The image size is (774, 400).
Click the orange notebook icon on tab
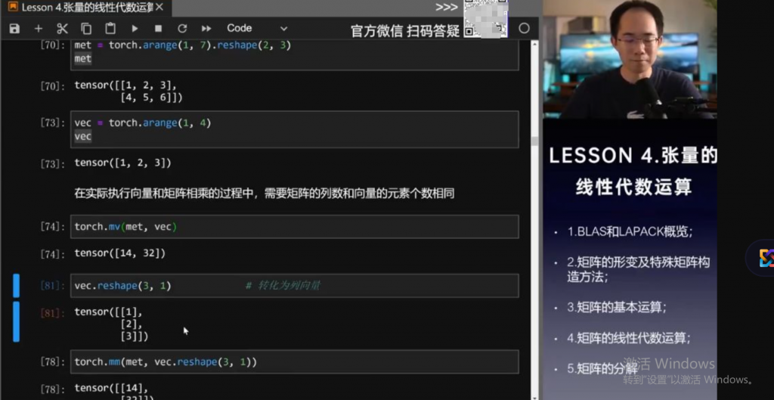pyautogui.click(x=13, y=8)
